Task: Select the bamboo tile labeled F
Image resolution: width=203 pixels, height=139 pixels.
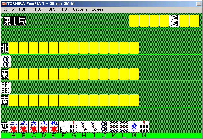Action: coord(64,127)
